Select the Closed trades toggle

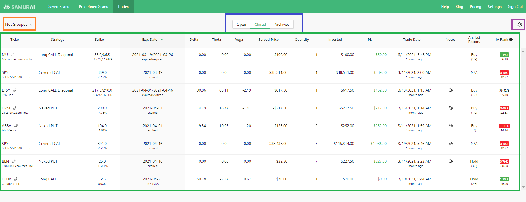click(260, 24)
